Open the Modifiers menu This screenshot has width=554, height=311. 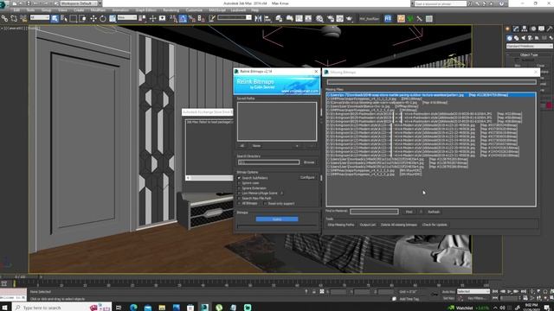coord(98,10)
